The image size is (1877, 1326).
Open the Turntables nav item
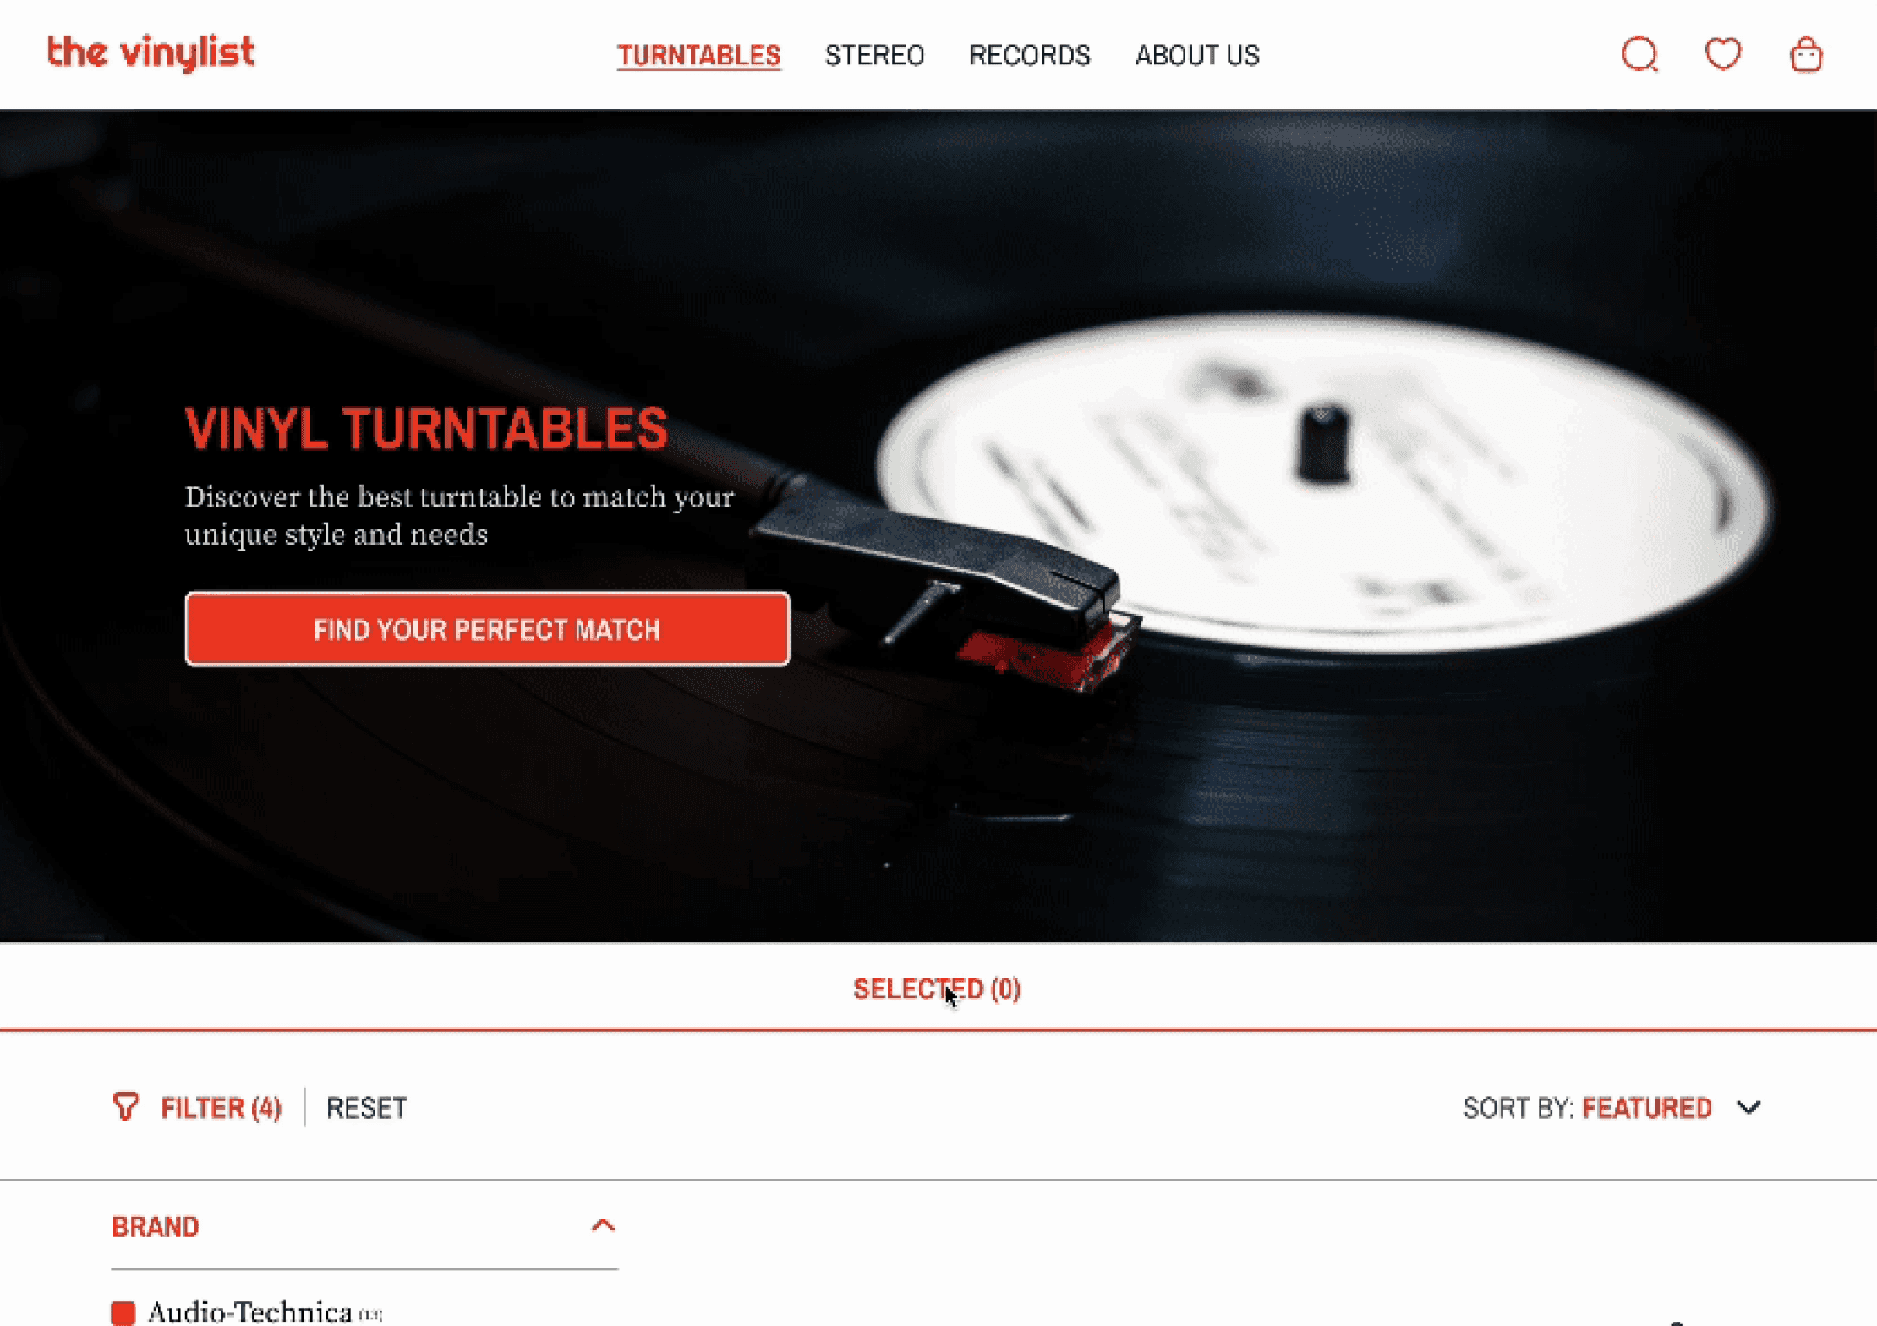click(698, 55)
